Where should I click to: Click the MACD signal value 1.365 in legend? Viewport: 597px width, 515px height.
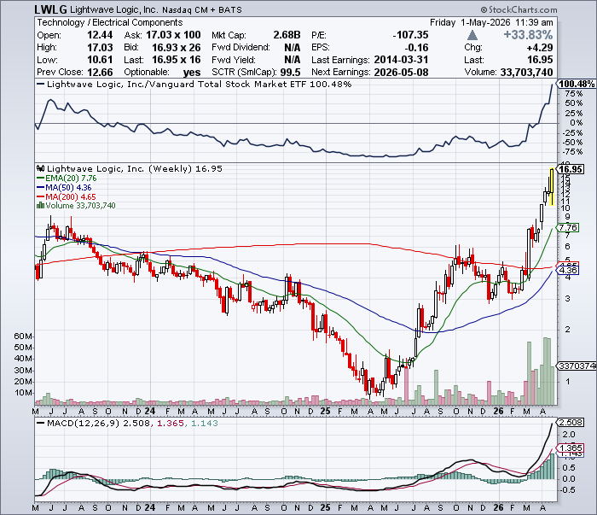pyautogui.click(x=171, y=423)
